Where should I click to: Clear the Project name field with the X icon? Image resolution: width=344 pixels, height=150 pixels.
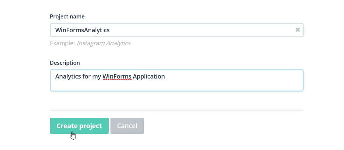click(298, 30)
